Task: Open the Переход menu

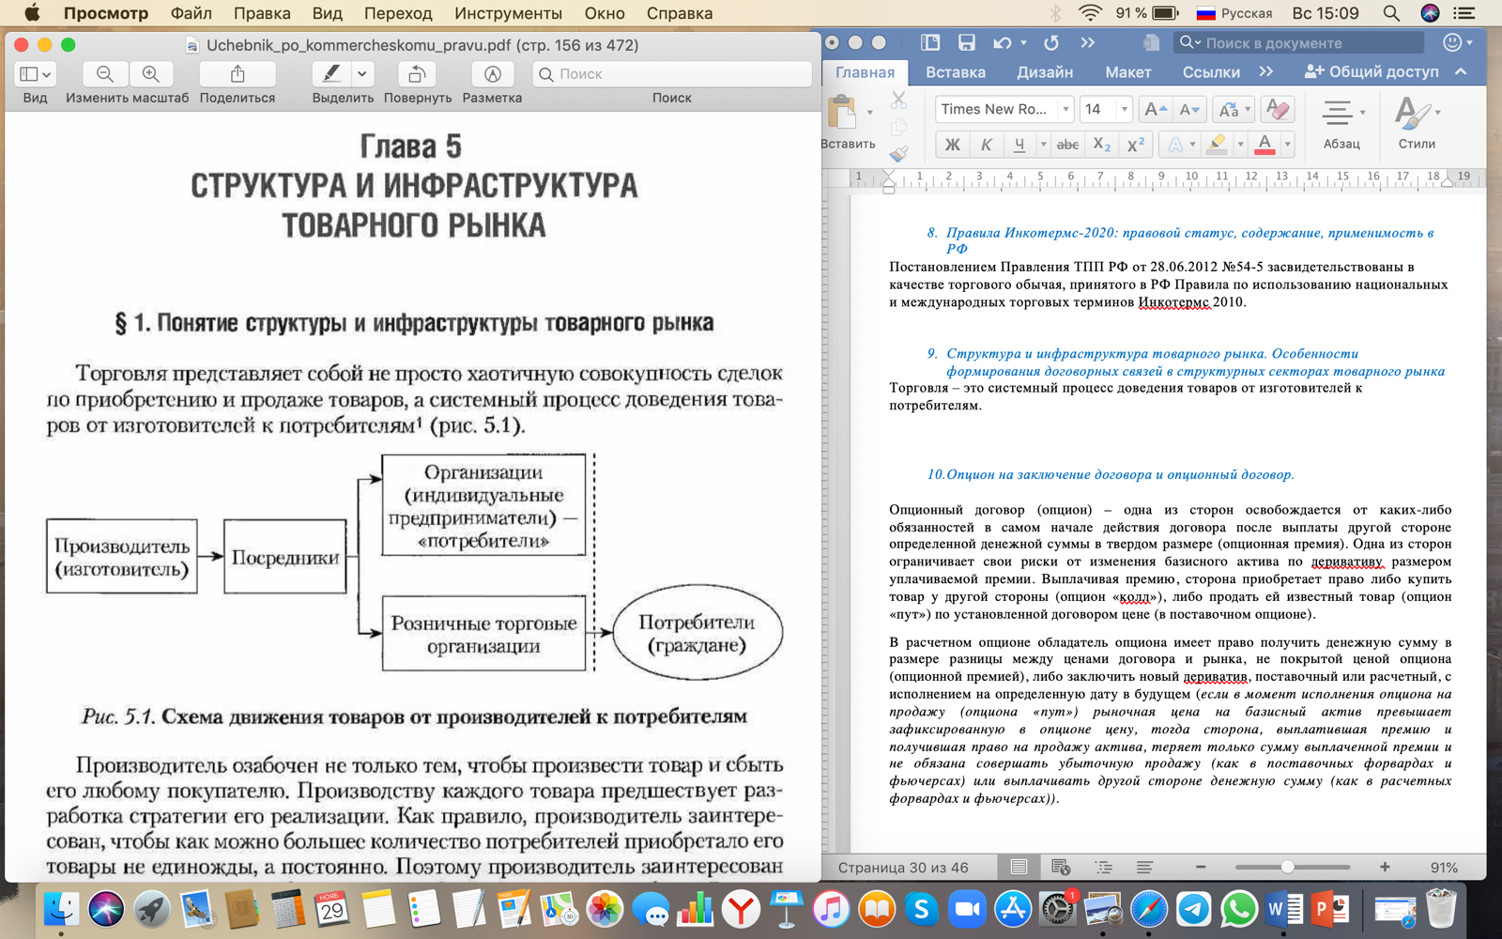Action: tap(398, 13)
